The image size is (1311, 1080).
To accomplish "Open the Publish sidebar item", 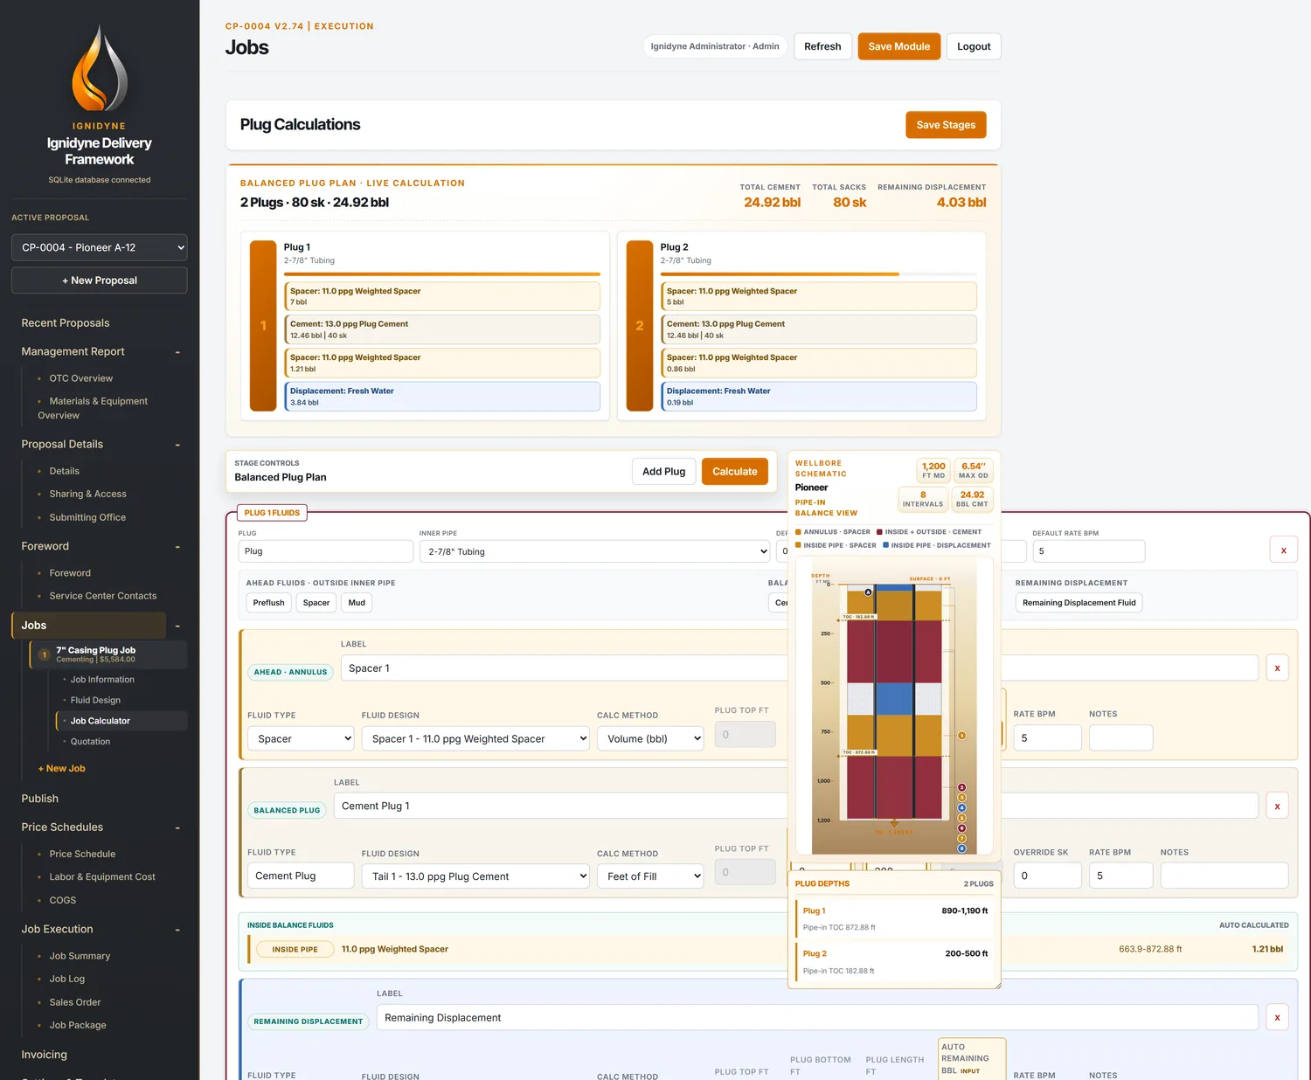I will 40,798.
